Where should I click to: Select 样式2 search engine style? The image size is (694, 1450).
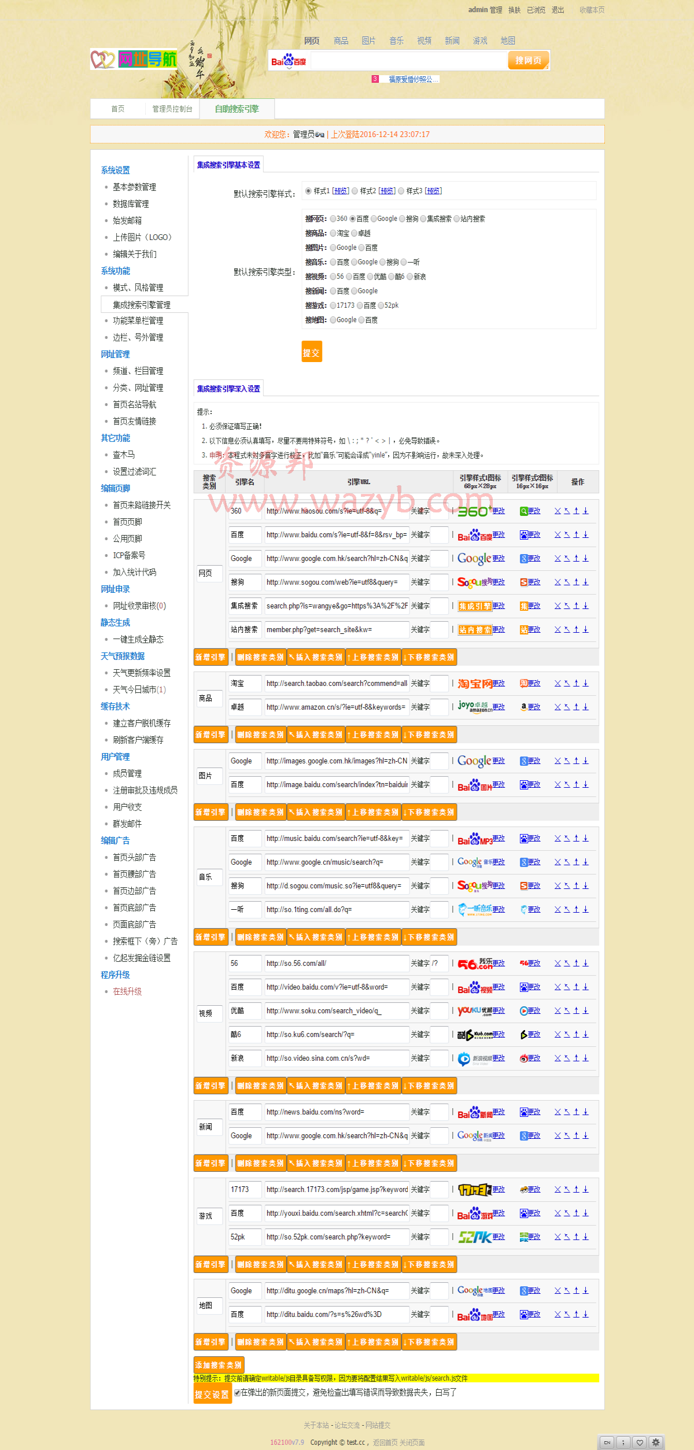coord(355,191)
